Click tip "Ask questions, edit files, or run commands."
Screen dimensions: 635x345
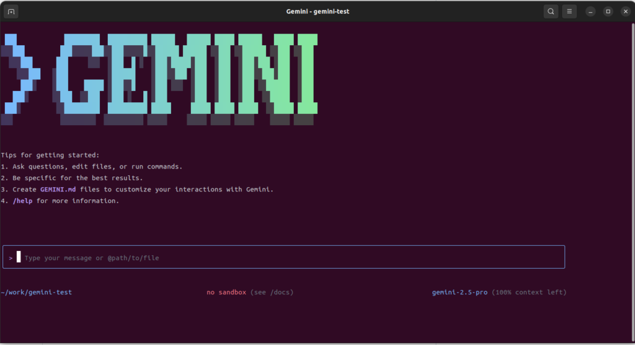pyautogui.click(x=97, y=166)
